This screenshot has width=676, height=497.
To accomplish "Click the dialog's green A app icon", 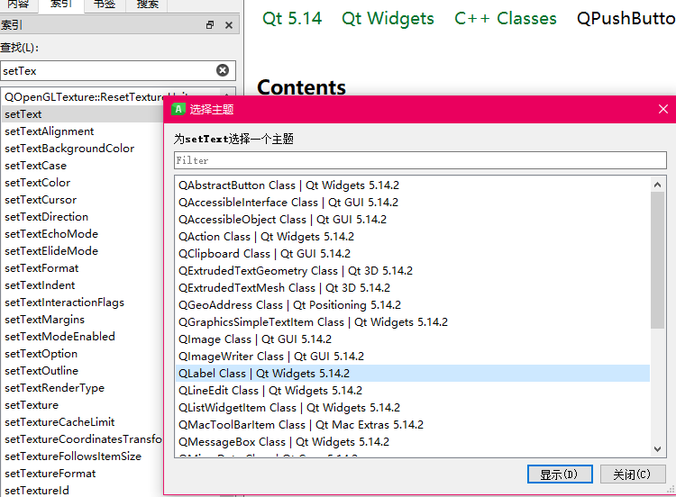I will (178, 109).
